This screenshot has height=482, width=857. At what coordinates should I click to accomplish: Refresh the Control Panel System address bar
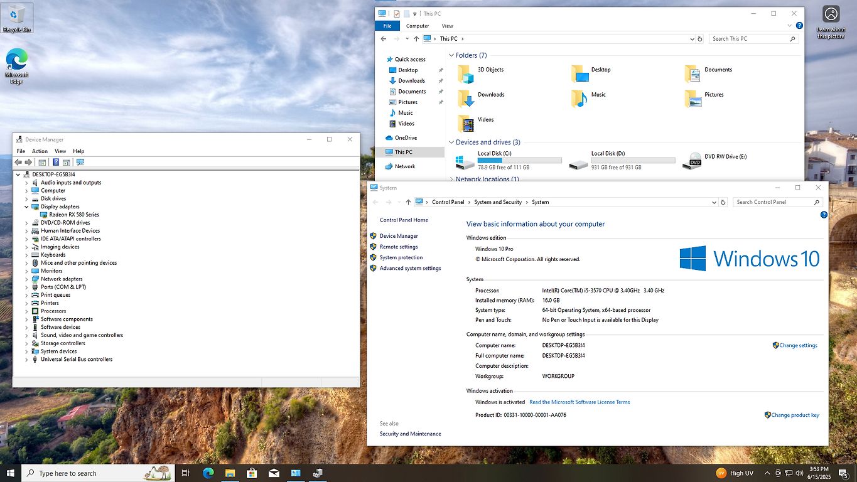(723, 202)
